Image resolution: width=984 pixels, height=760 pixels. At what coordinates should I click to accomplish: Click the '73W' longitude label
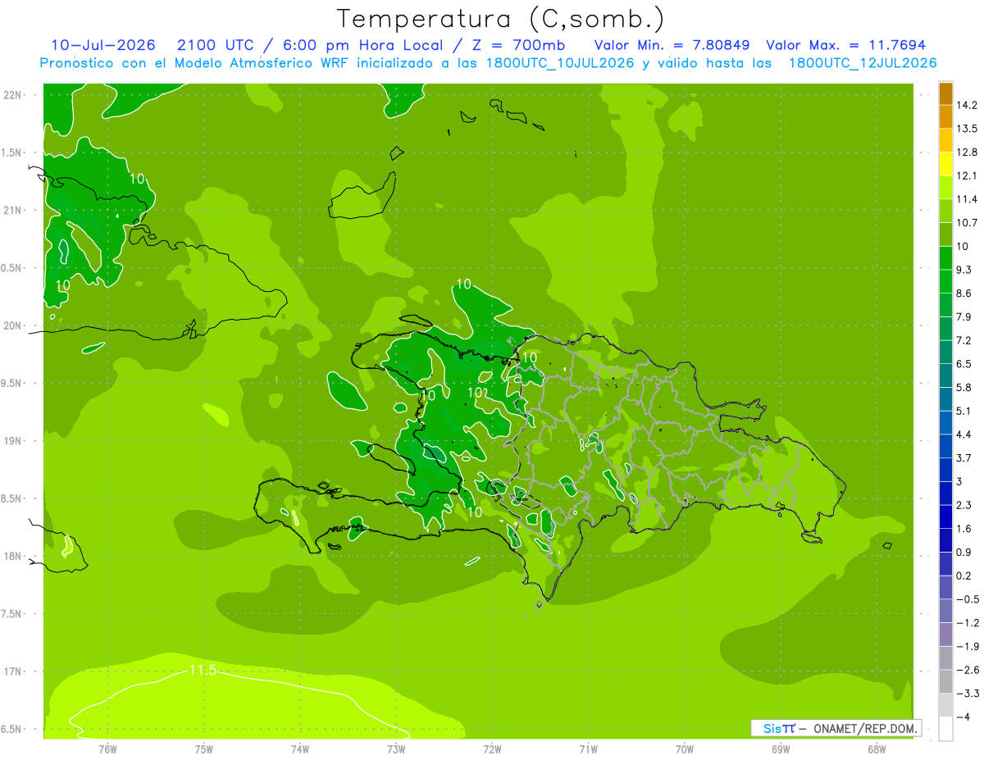point(396,749)
